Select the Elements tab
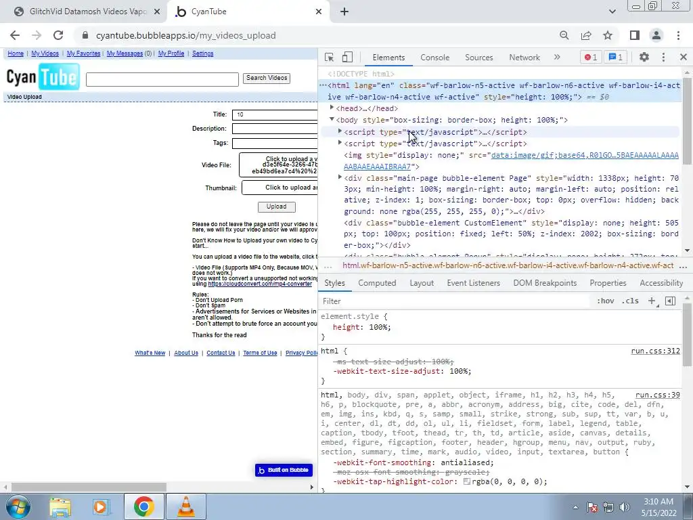693x520 pixels. point(388,58)
